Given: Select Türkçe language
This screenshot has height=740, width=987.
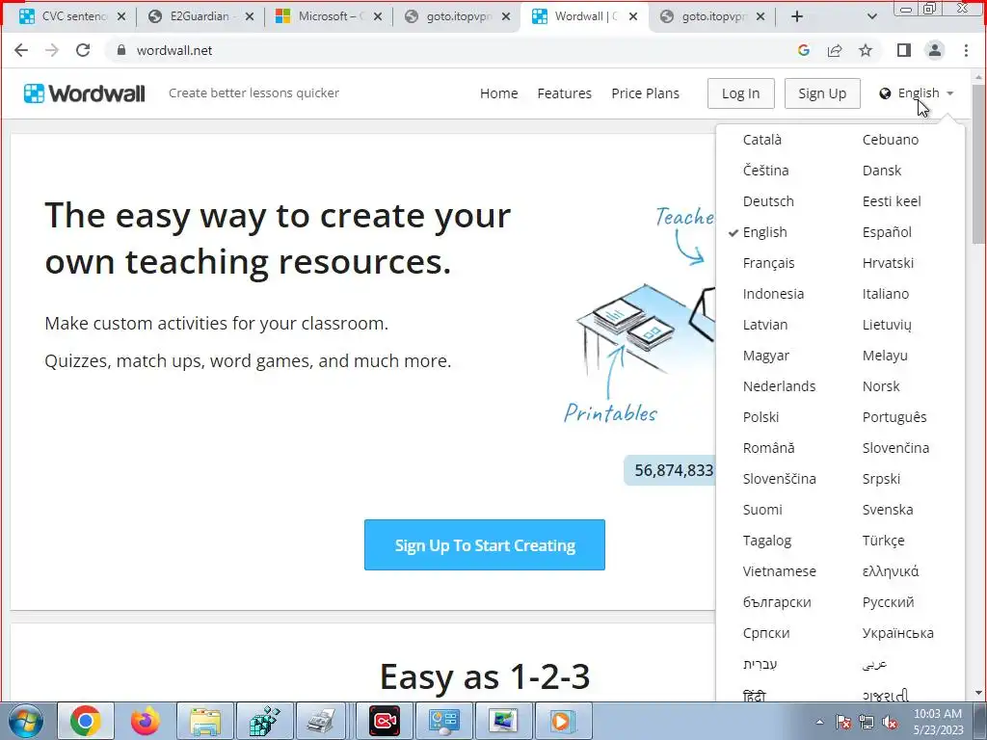Looking at the screenshot, I should click(883, 541).
